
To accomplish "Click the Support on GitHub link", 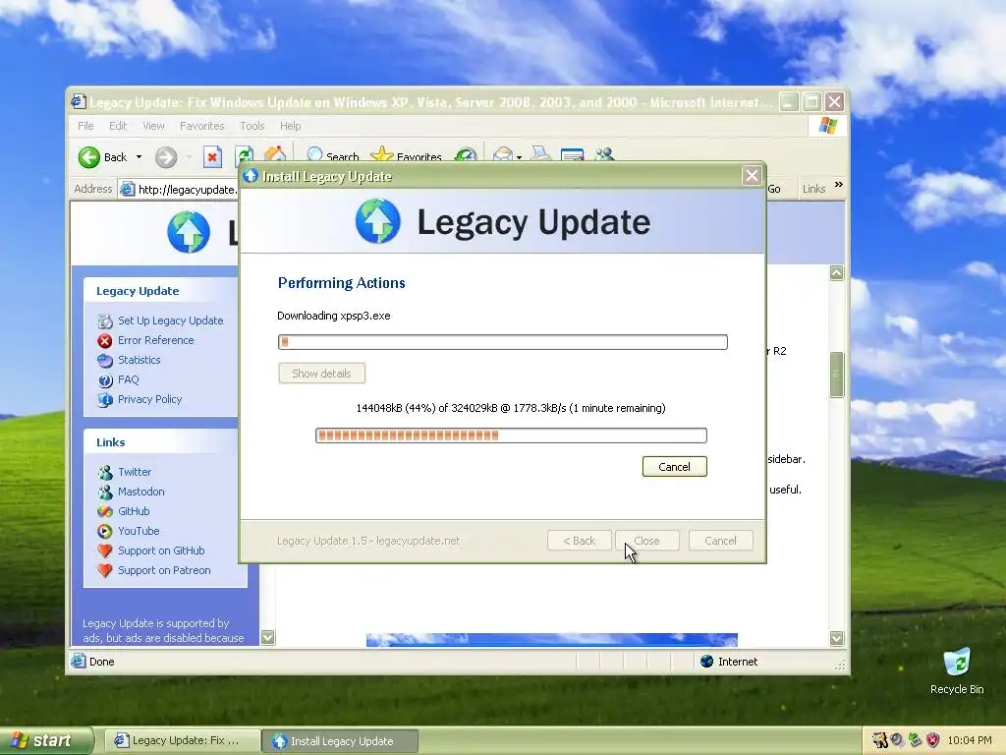I will pos(161,551).
